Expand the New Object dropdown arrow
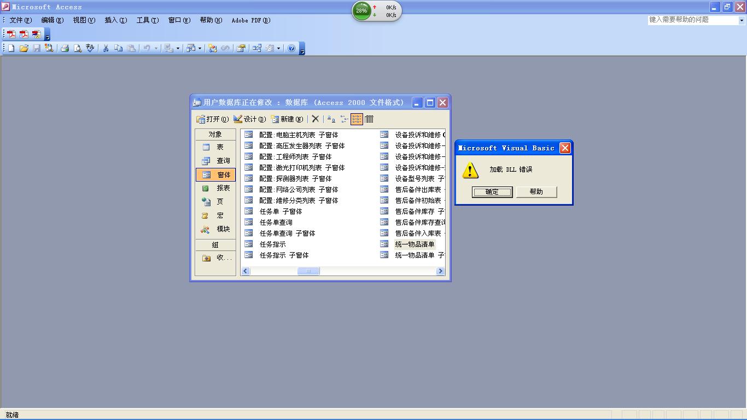 [278, 49]
